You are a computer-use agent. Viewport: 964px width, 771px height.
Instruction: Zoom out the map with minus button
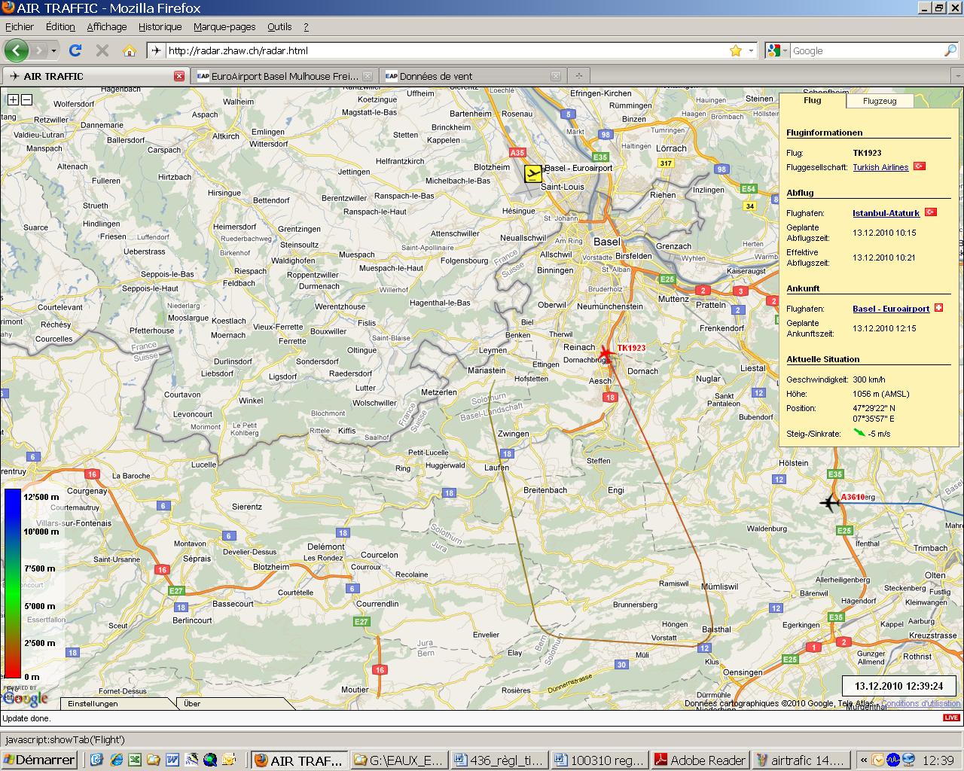[26, 99]
